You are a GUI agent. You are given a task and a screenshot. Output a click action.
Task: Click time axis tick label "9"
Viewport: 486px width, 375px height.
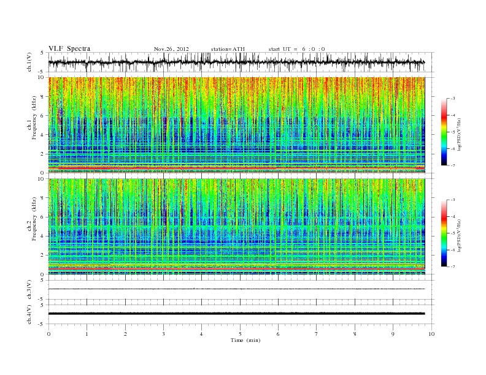point(393,334)
